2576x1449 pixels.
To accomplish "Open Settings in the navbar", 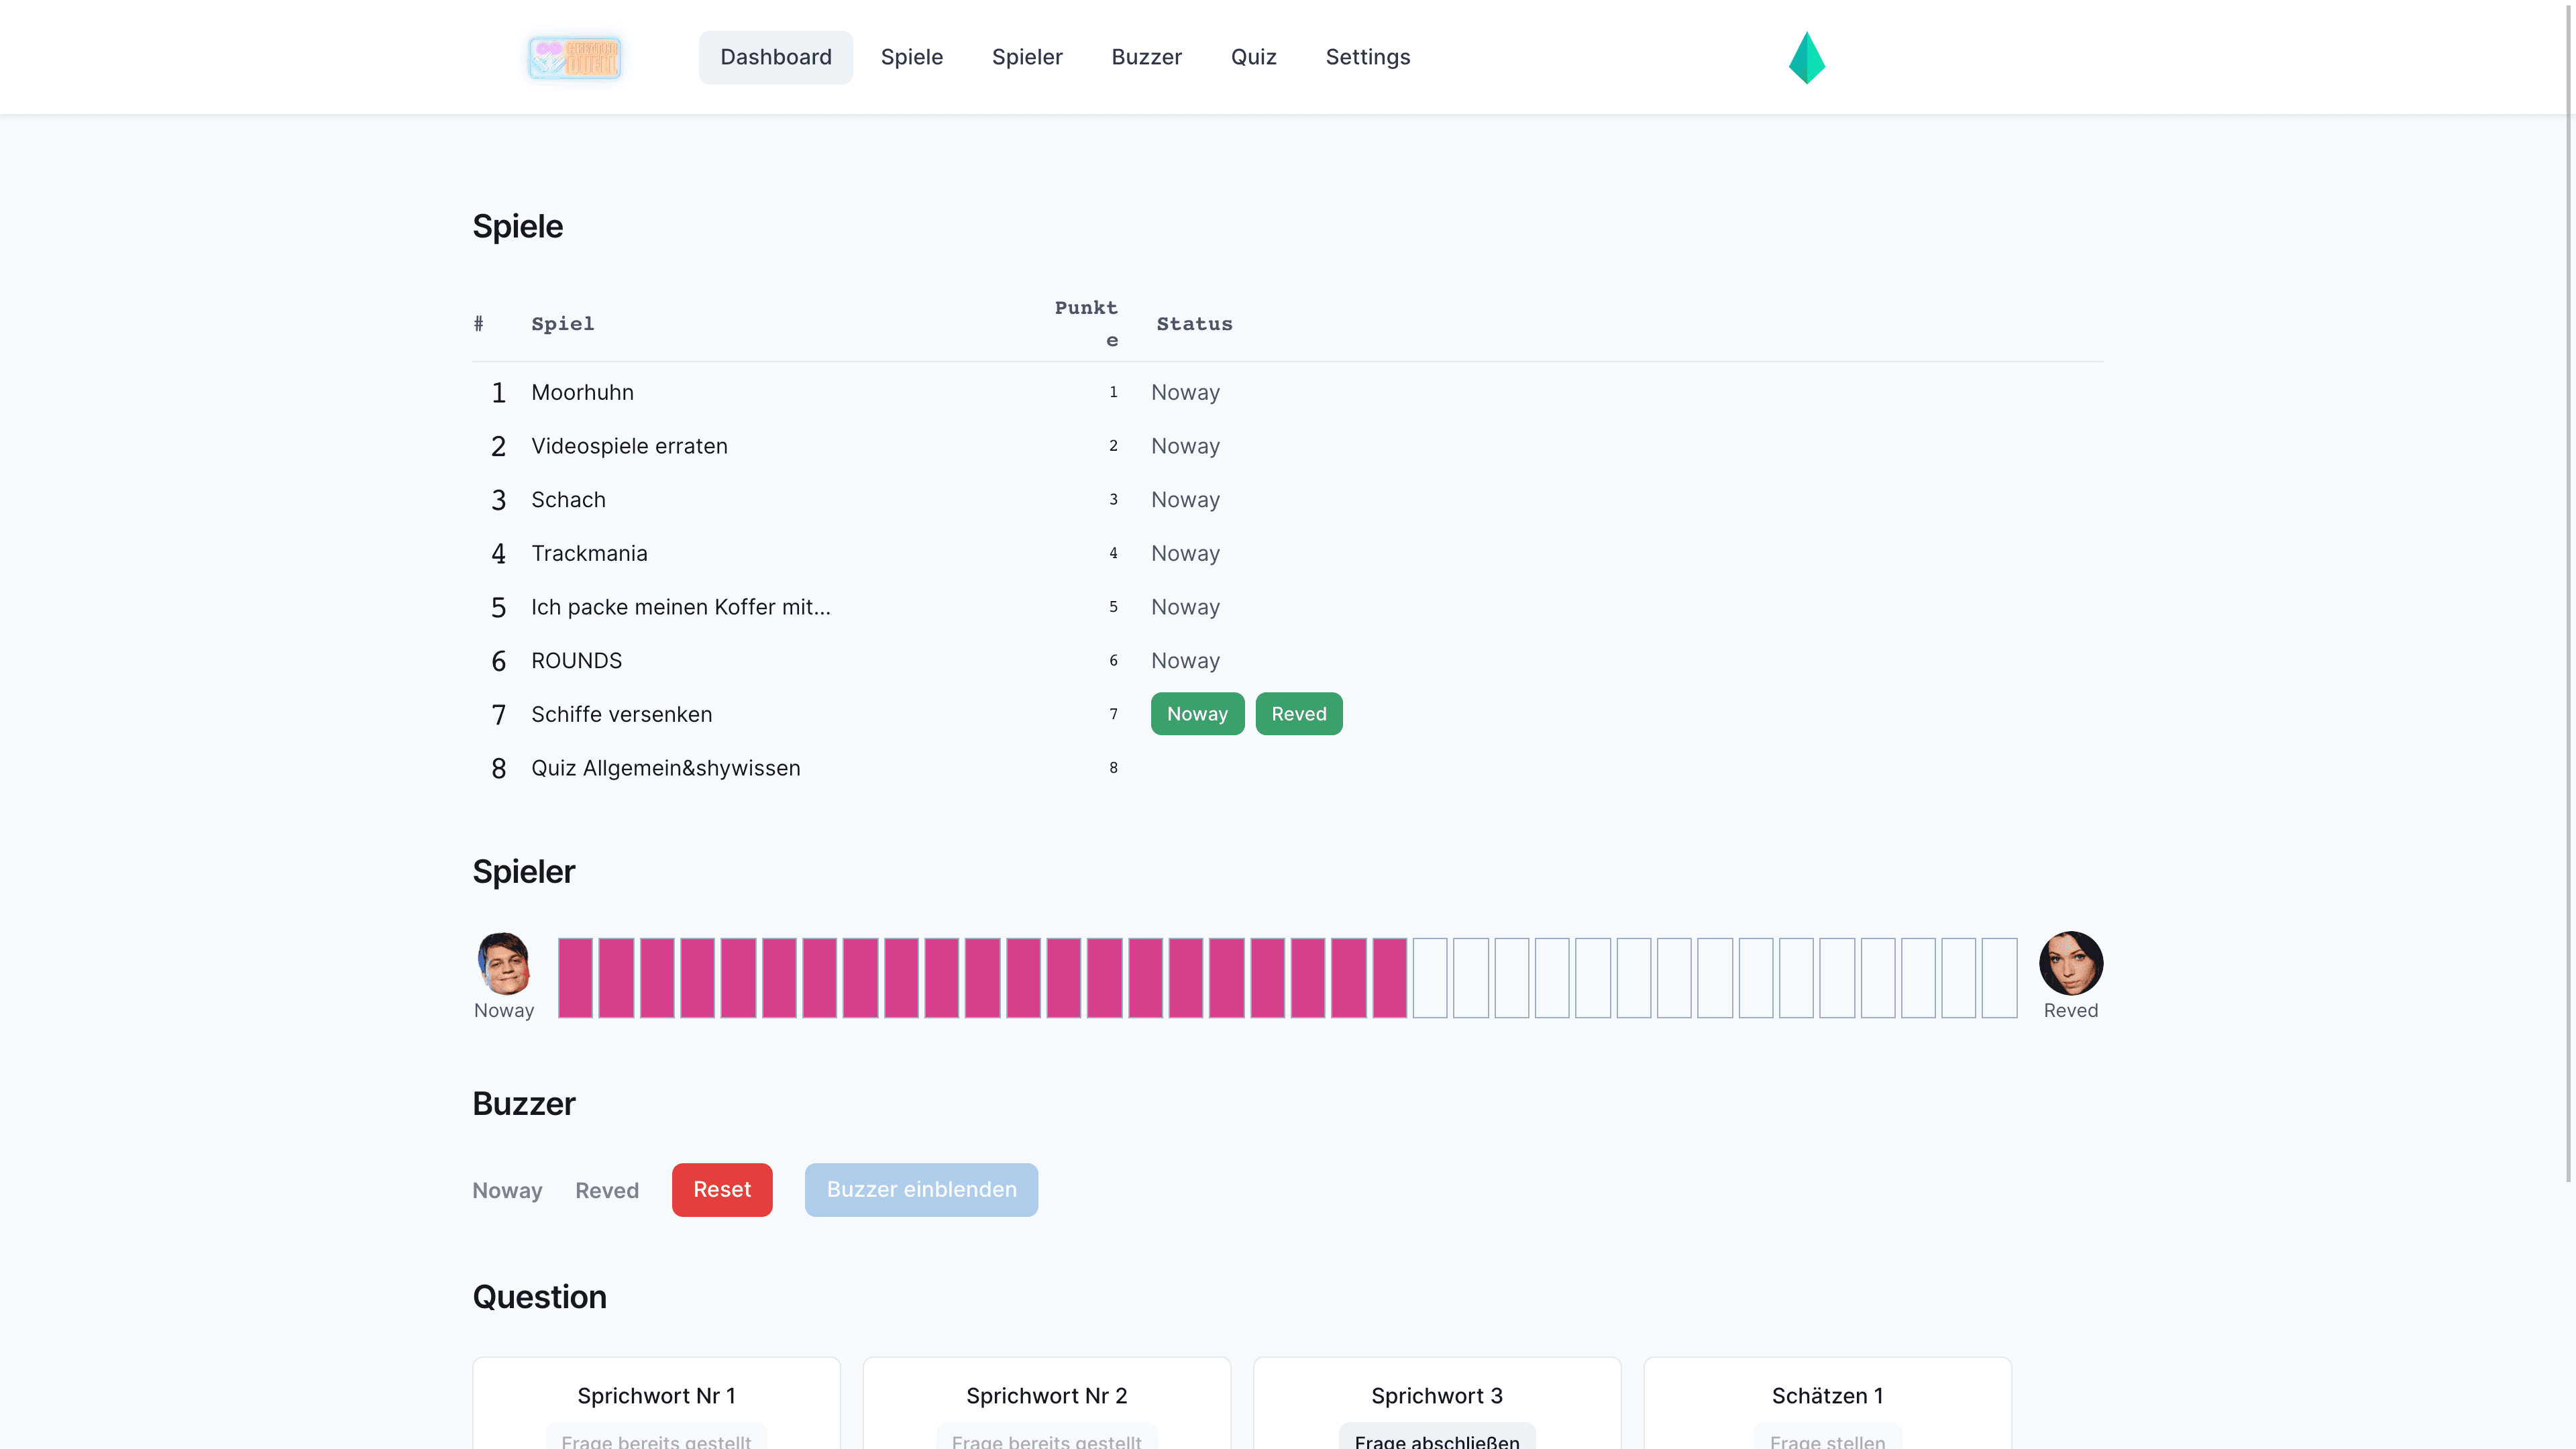I will click(1367, 57).
